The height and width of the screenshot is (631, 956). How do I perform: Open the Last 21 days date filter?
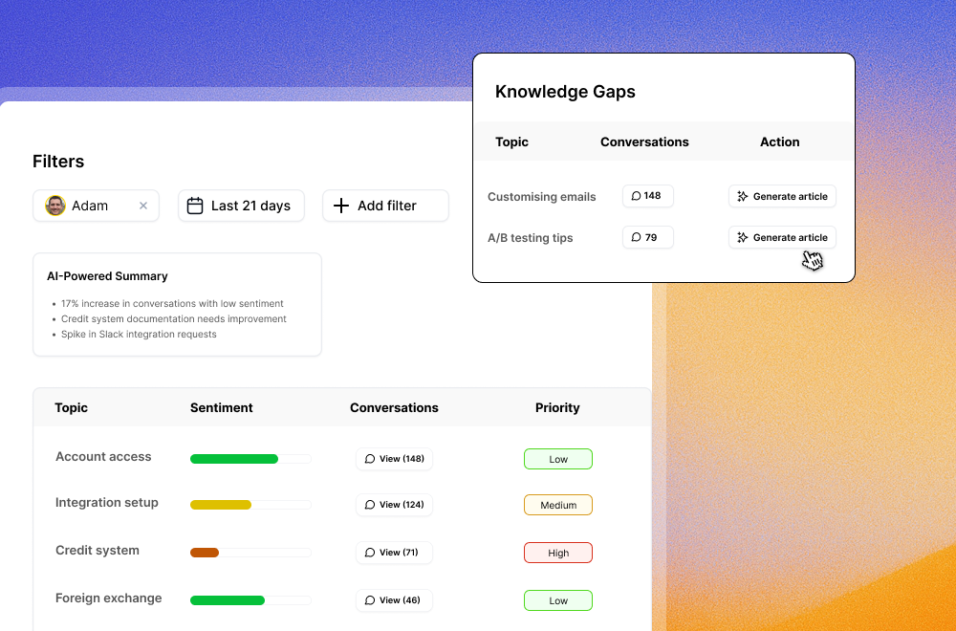241,206
